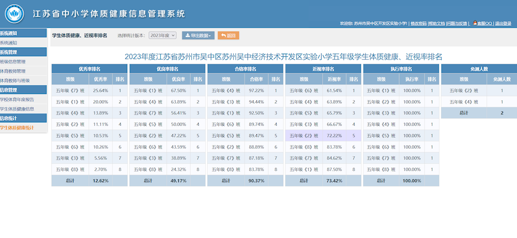Click the 24.32% good rate cell
This screenshot has width=517, height=238.
tap(178, 169)
